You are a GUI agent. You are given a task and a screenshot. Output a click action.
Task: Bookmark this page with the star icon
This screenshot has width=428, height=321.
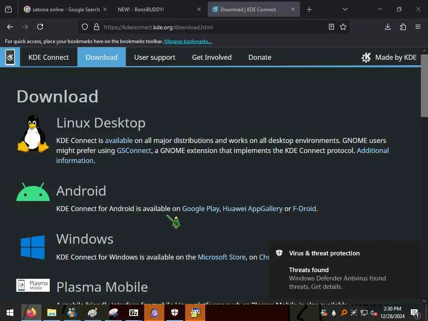pyautogui.click(x=343, y=27)
